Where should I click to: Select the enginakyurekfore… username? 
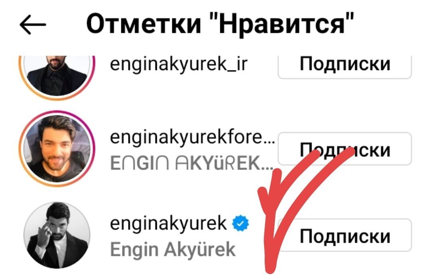click(192, 137)
